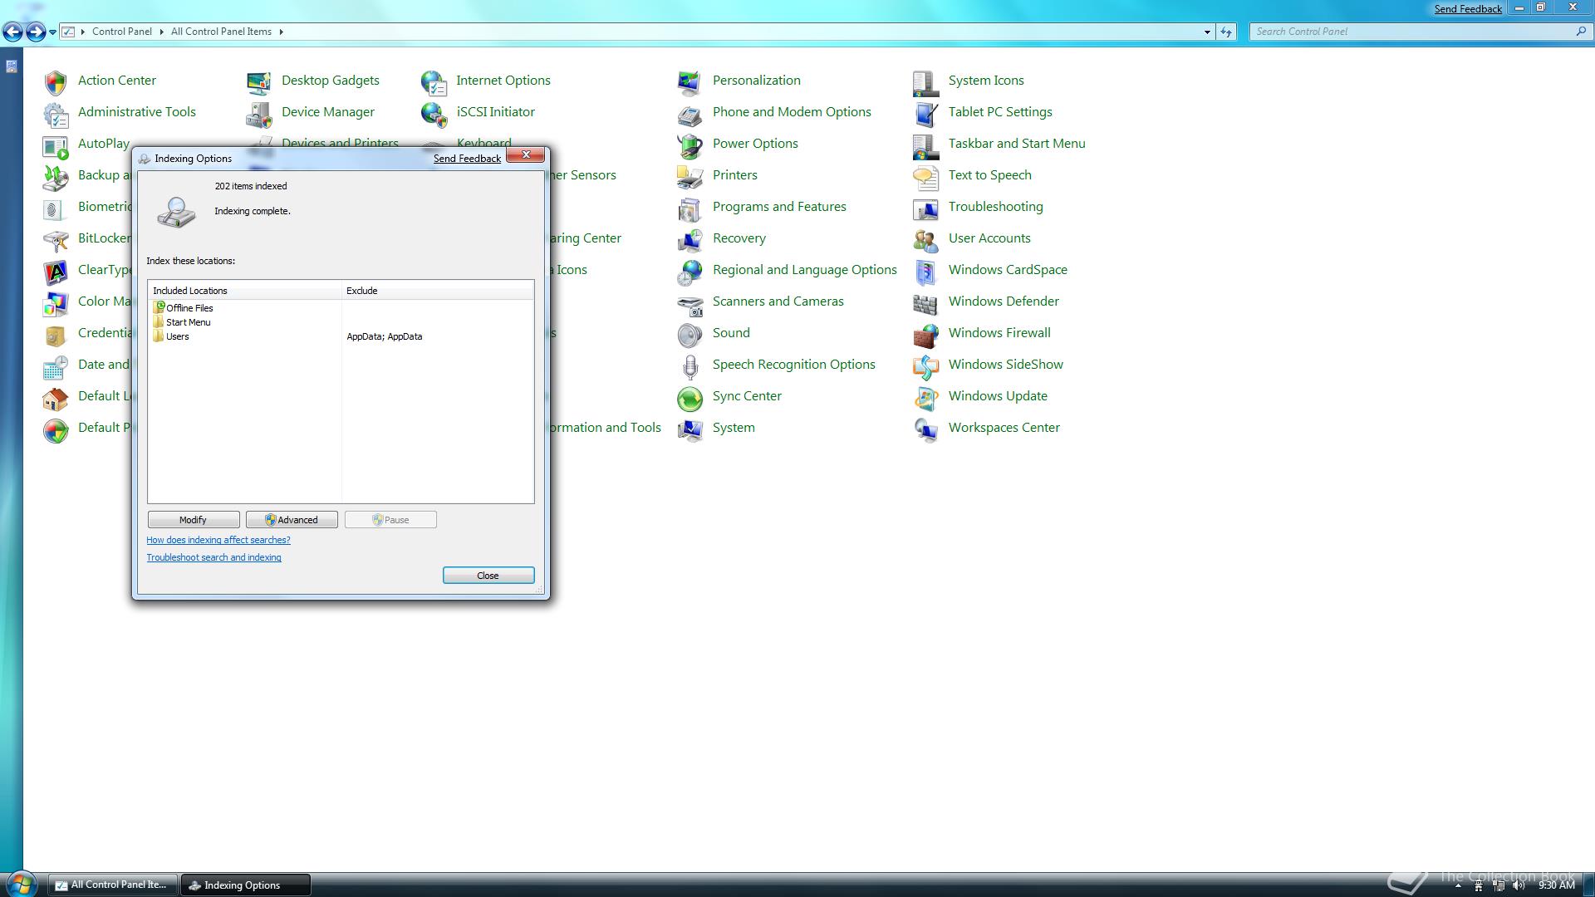Image resolution: width=1595 pixels, height=897 pixels.
Task: Click the taskbar volume icon
Action: click(1519, 885)
